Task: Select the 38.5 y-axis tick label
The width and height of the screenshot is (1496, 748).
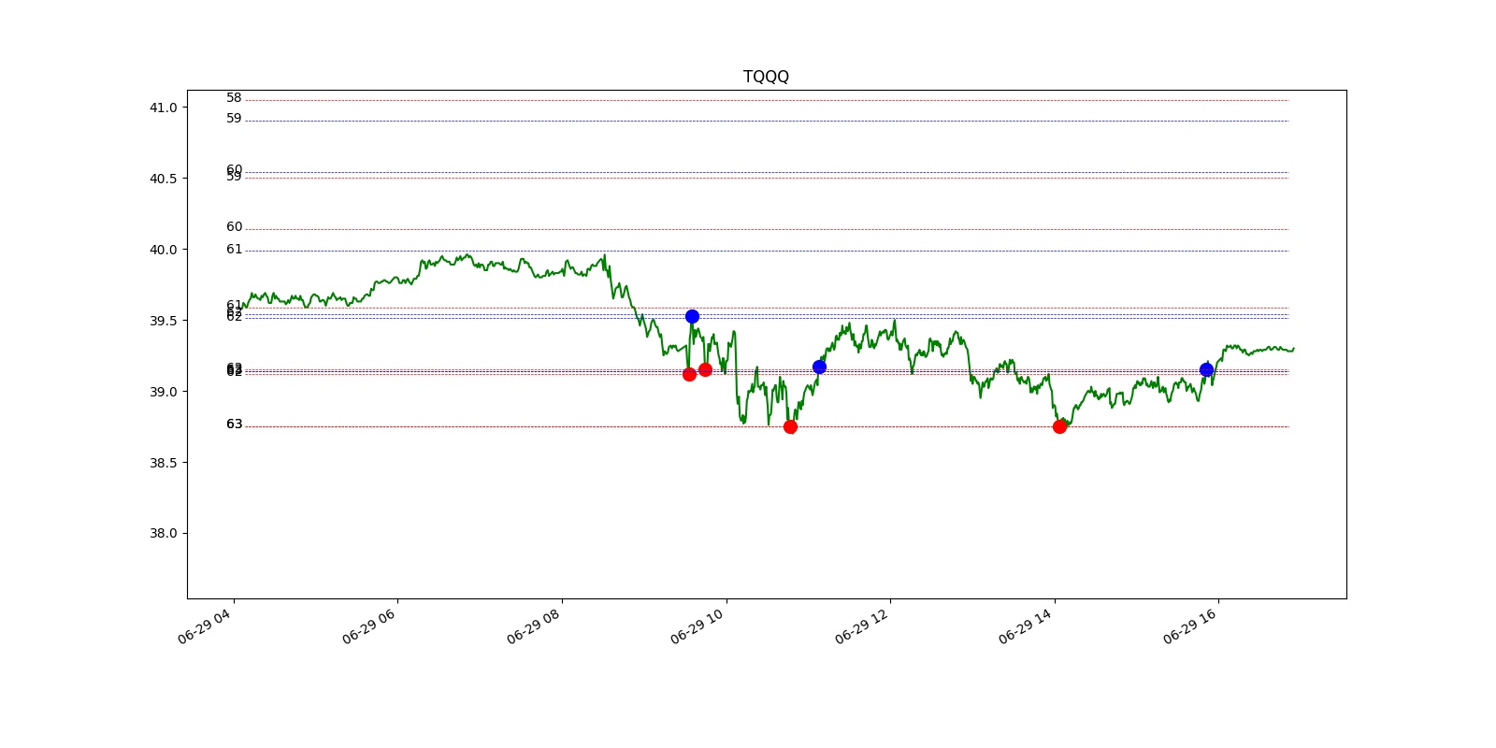Action: coord(163,463)
